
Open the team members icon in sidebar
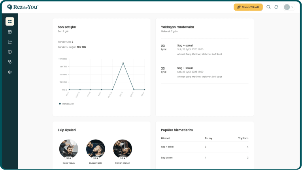pyautogui.click(x=10, y=62)
